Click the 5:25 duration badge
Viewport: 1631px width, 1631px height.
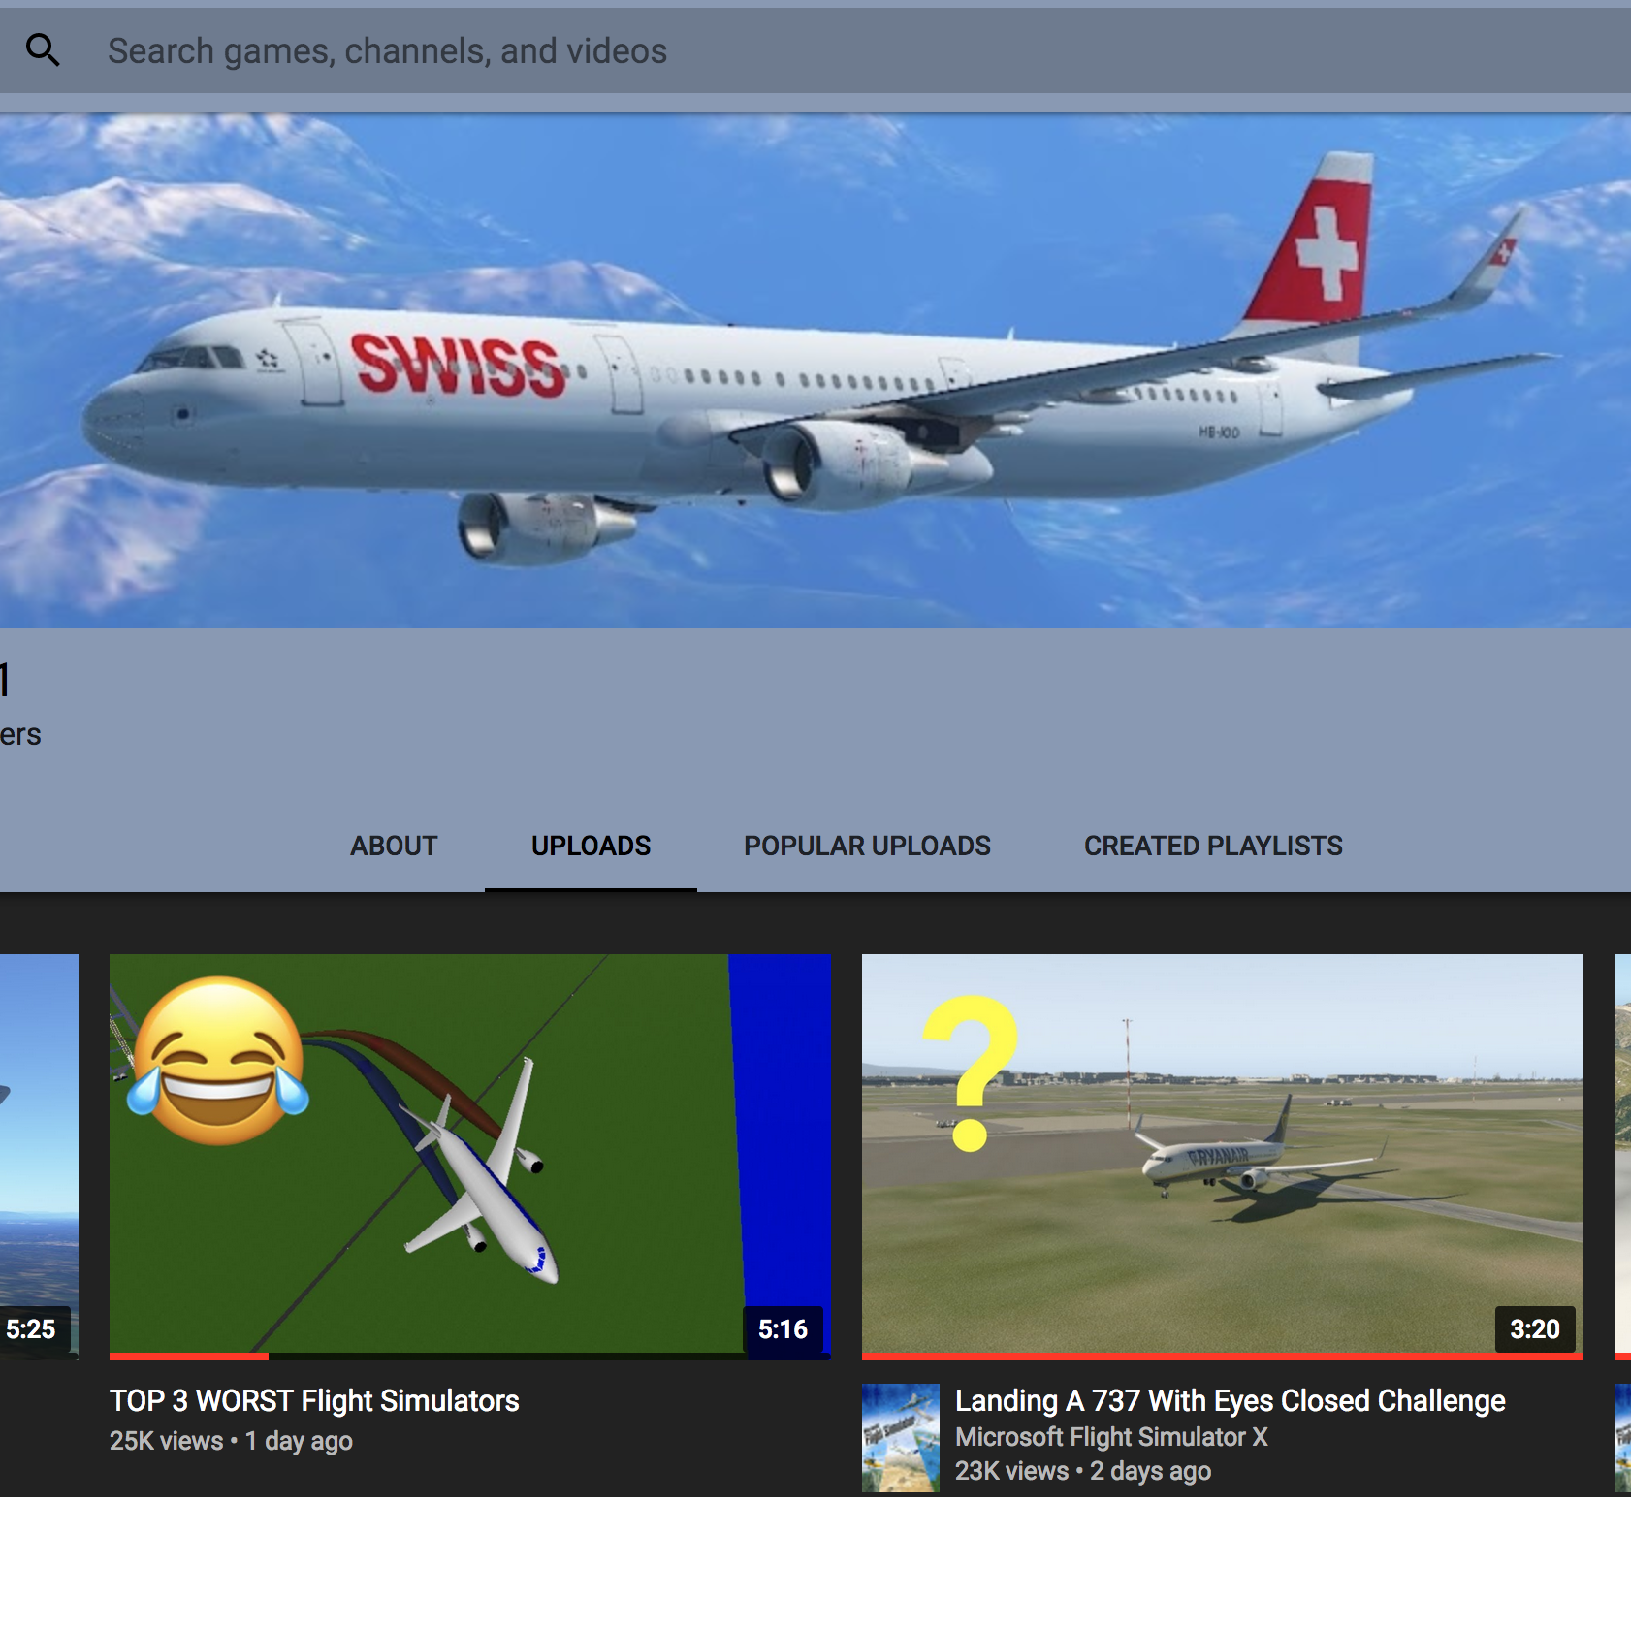(33, 1329)
